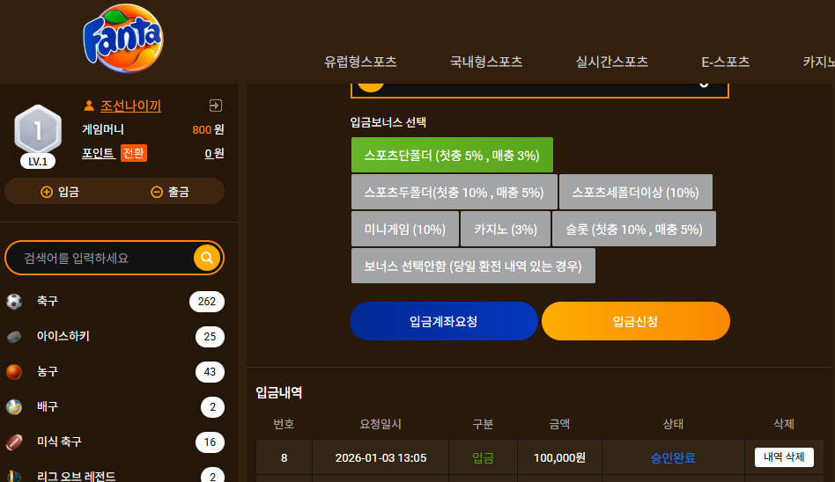Go to 실시간스포츠 menu
This screenshot has height=482, width=835.
point(612,62)
